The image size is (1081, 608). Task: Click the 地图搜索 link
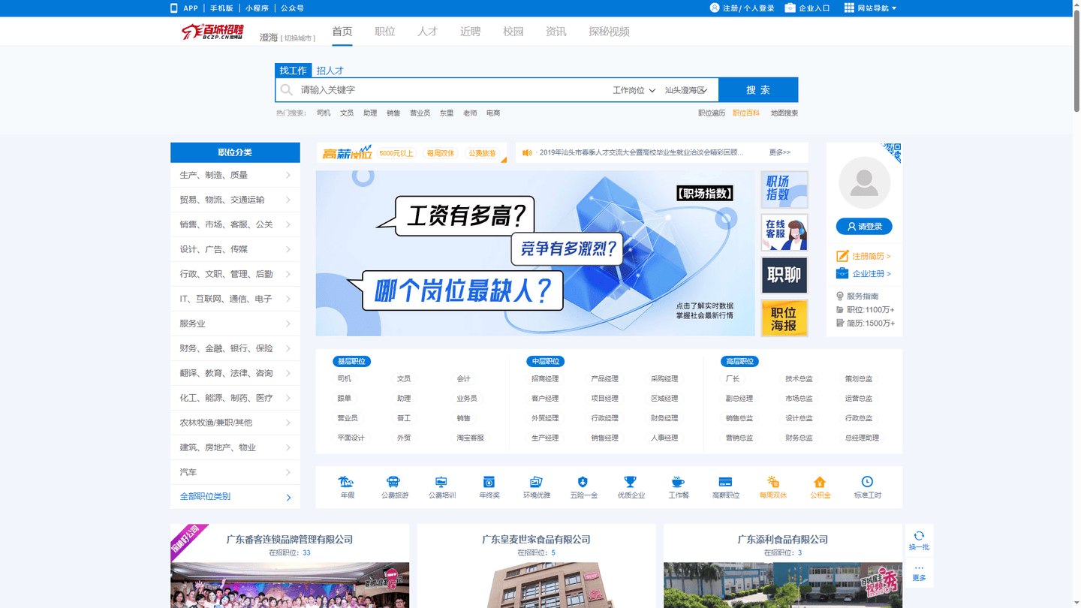(x=784, y=113)
